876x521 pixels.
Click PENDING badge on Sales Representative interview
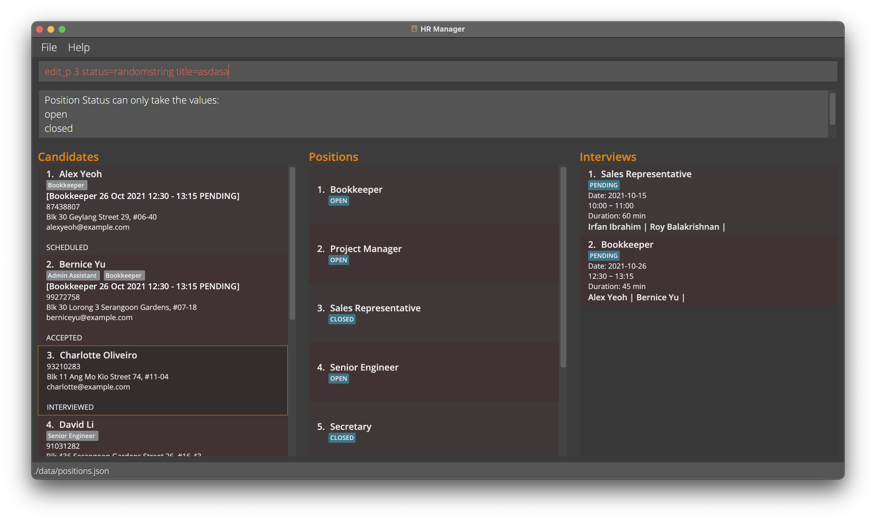[603, 185]
